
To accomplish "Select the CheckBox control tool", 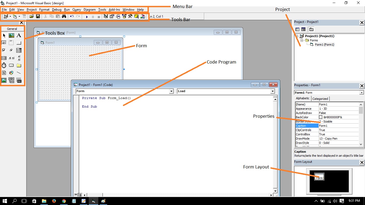I will (4, 50).
